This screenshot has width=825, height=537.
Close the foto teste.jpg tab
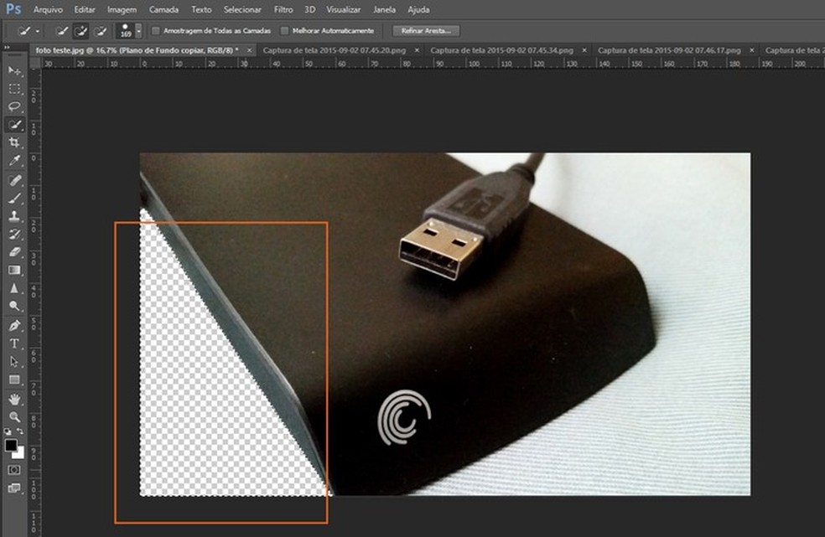pyautogui.click(x=249, y=50)
